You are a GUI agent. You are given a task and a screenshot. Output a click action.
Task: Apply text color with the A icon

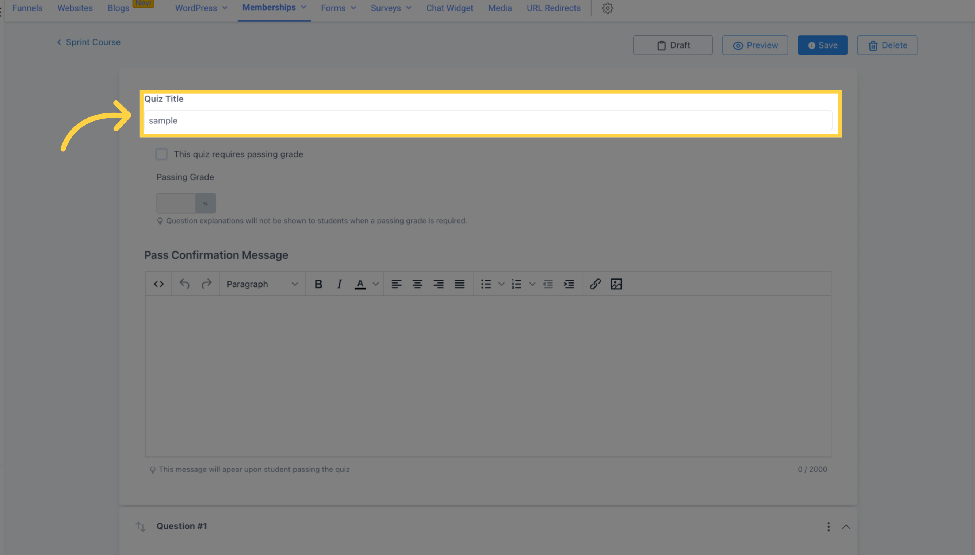[360, 284]
